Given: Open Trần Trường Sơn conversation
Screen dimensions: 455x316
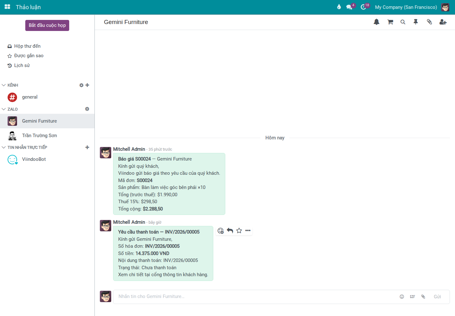Looking at the screenshot, I should [47, 136].
